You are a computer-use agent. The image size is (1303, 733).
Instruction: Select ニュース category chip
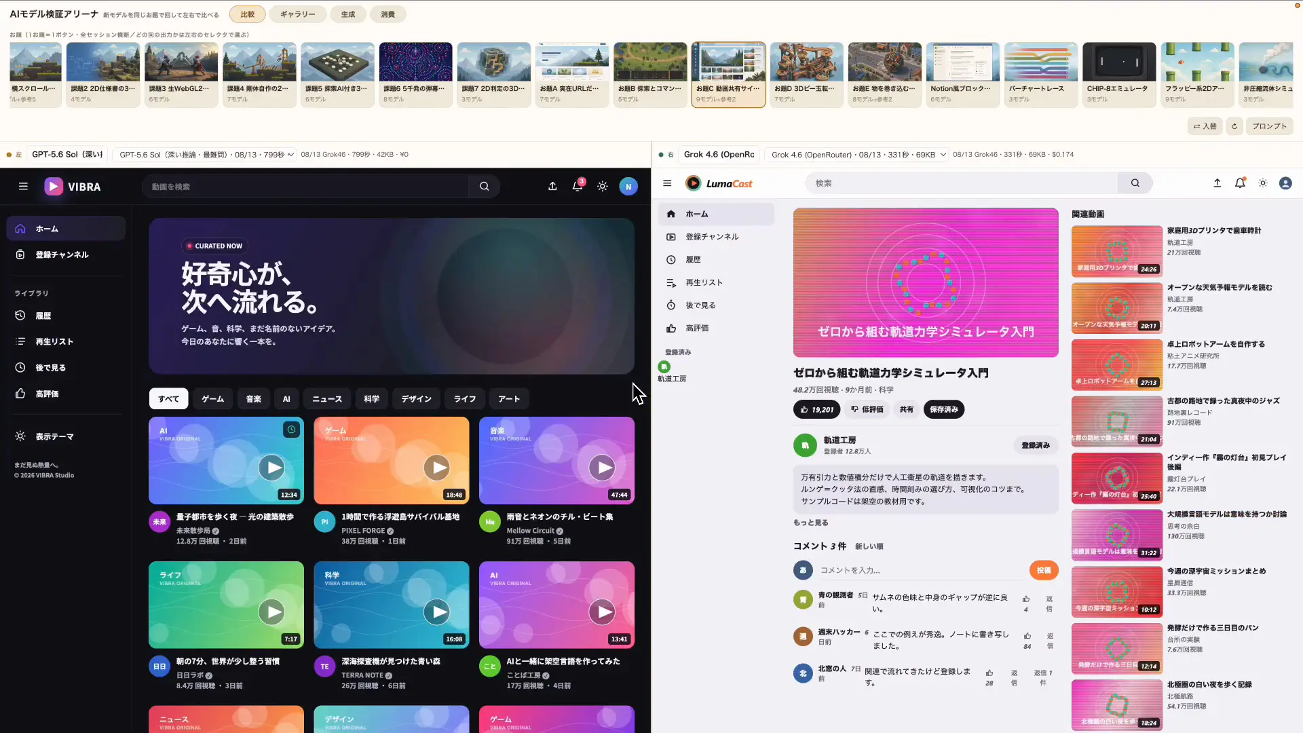click(327, 399)
